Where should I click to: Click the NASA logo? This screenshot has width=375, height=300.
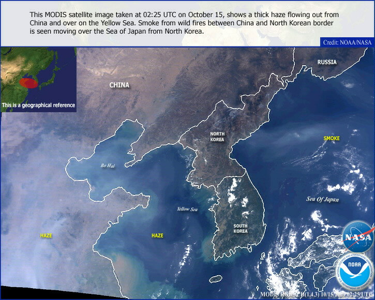(357, 237)
